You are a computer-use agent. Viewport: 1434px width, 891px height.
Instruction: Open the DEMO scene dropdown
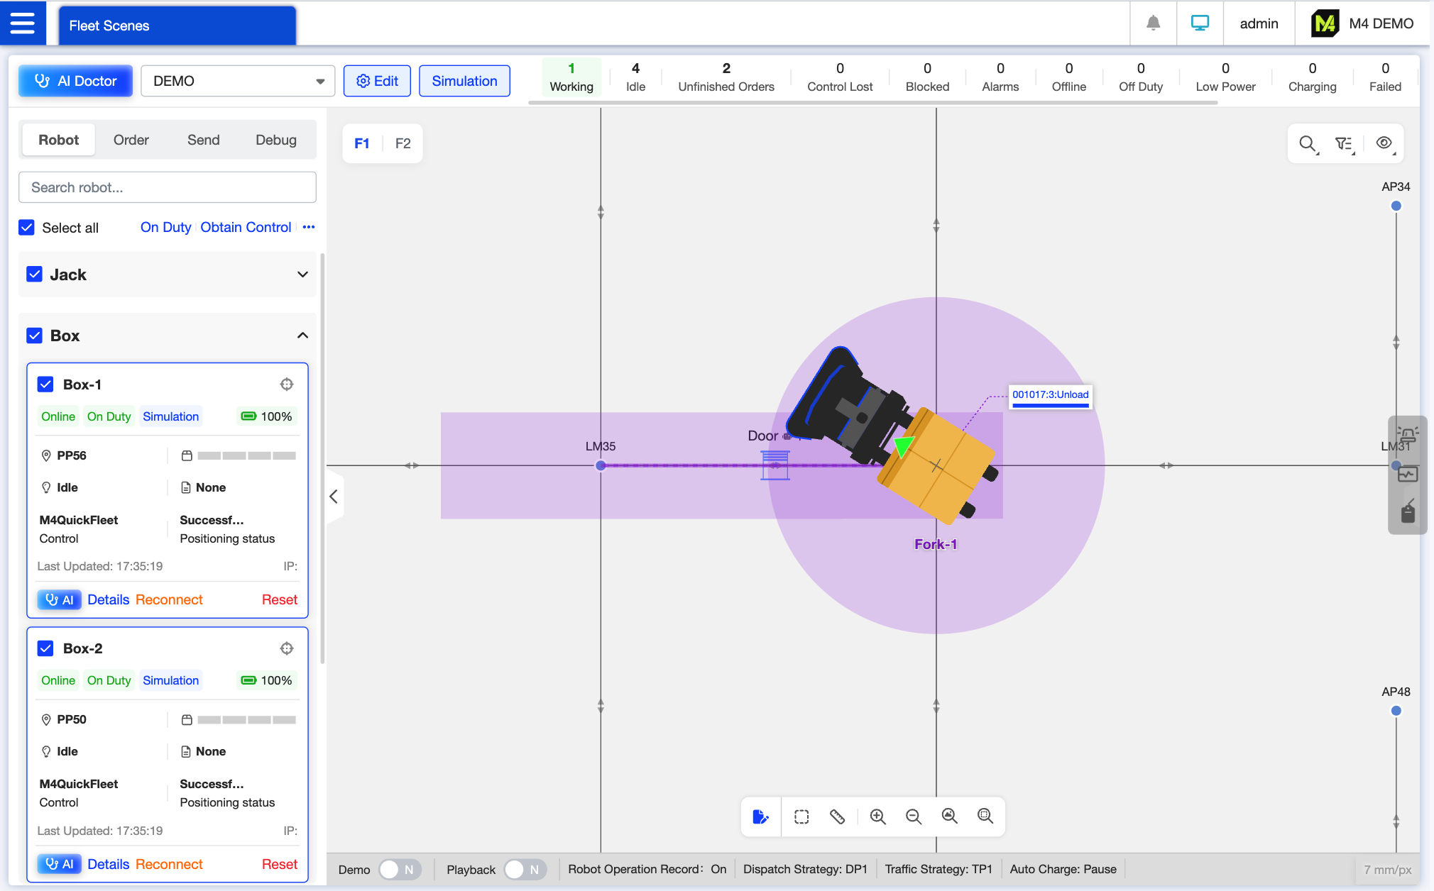click(x=238, y=81)
